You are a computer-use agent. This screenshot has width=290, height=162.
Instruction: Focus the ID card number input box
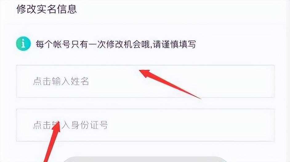145,125
